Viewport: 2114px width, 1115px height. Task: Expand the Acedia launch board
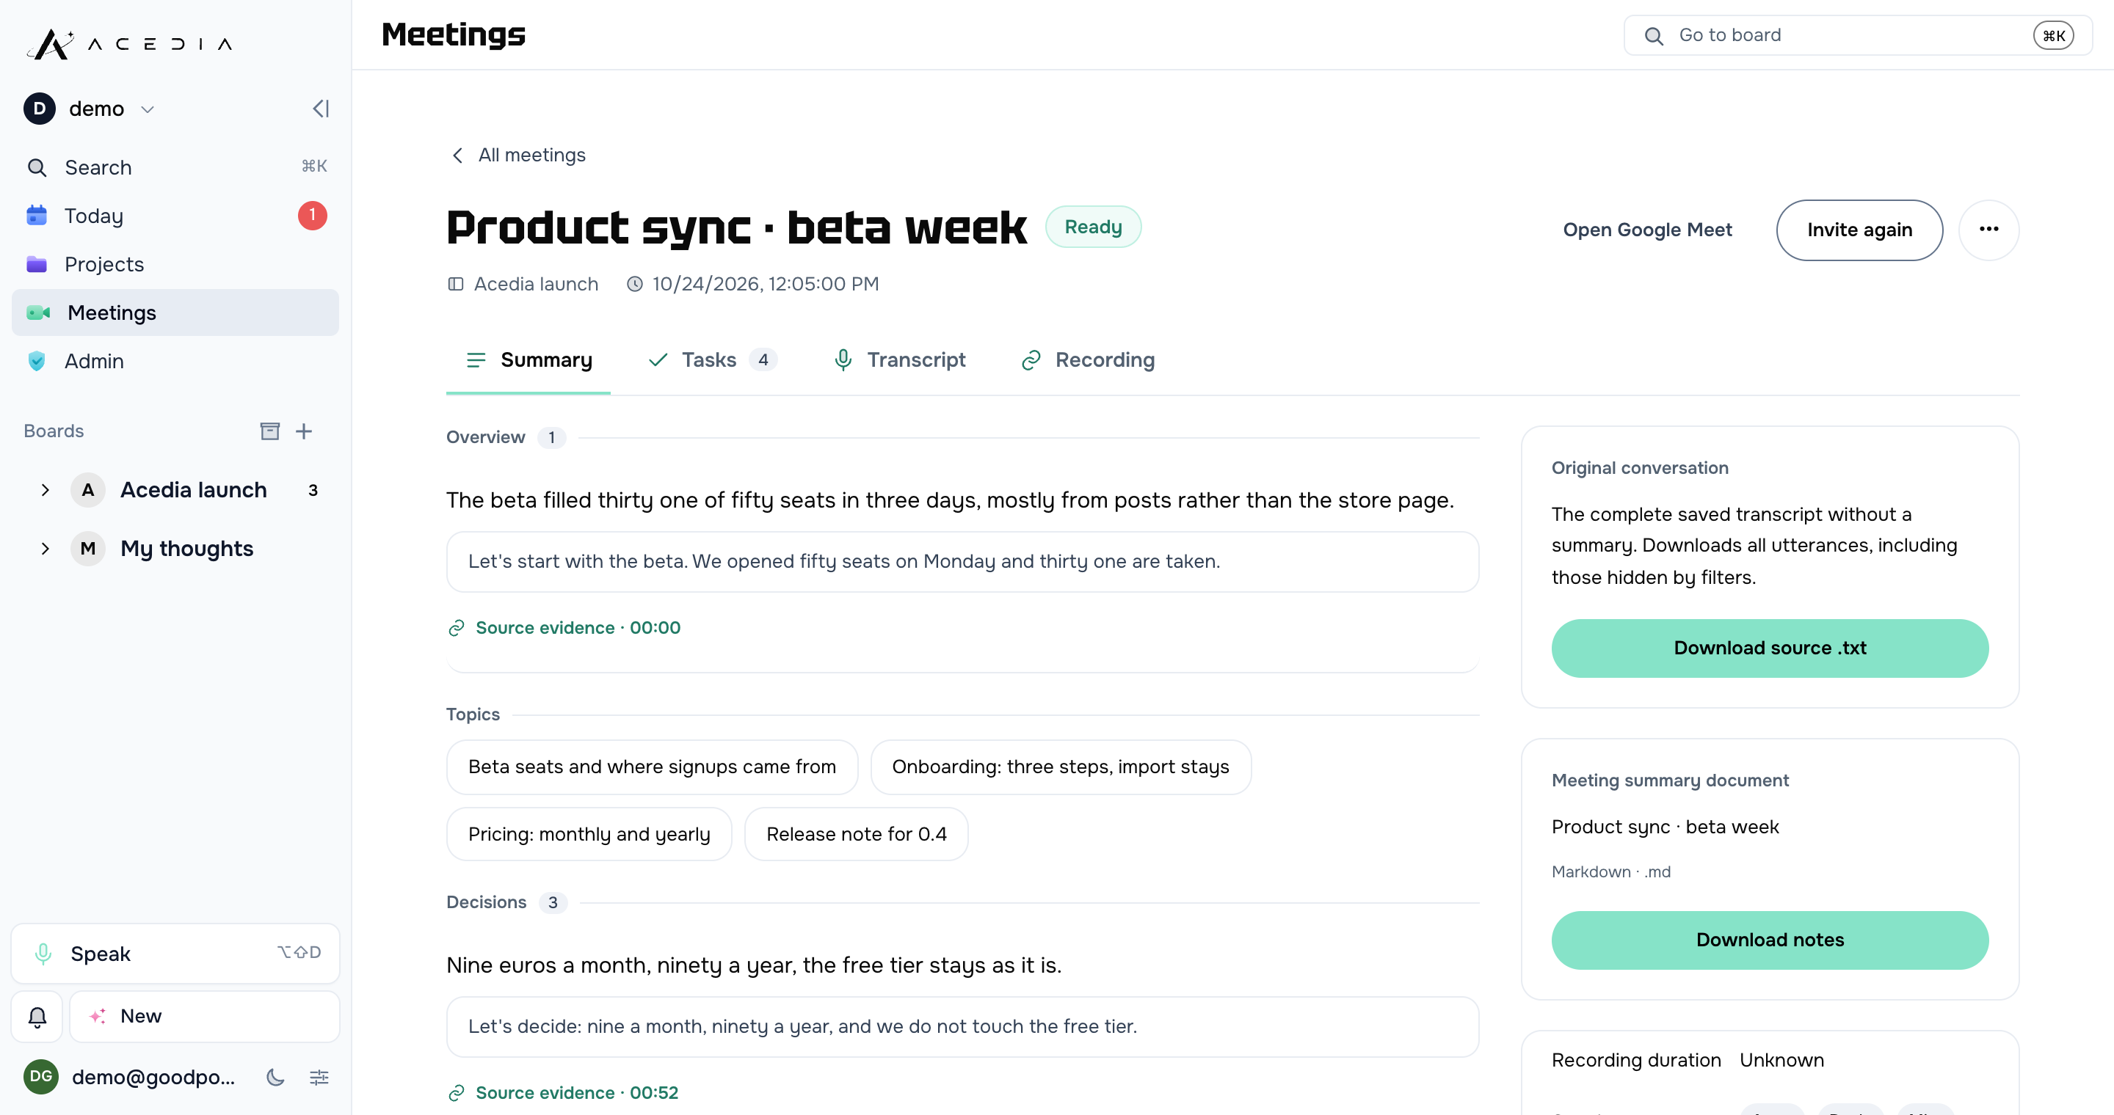click(45, 490)
